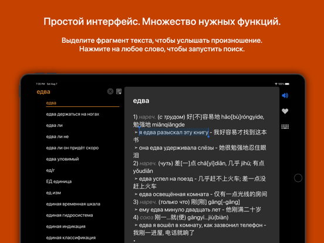This screenshot has width=324, height=243.
Task: Tap the phrase едва освещённая комната
Action: click(x=174, y=194)
